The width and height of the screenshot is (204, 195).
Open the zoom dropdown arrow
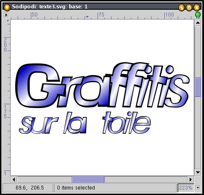(x=198, y=187)
